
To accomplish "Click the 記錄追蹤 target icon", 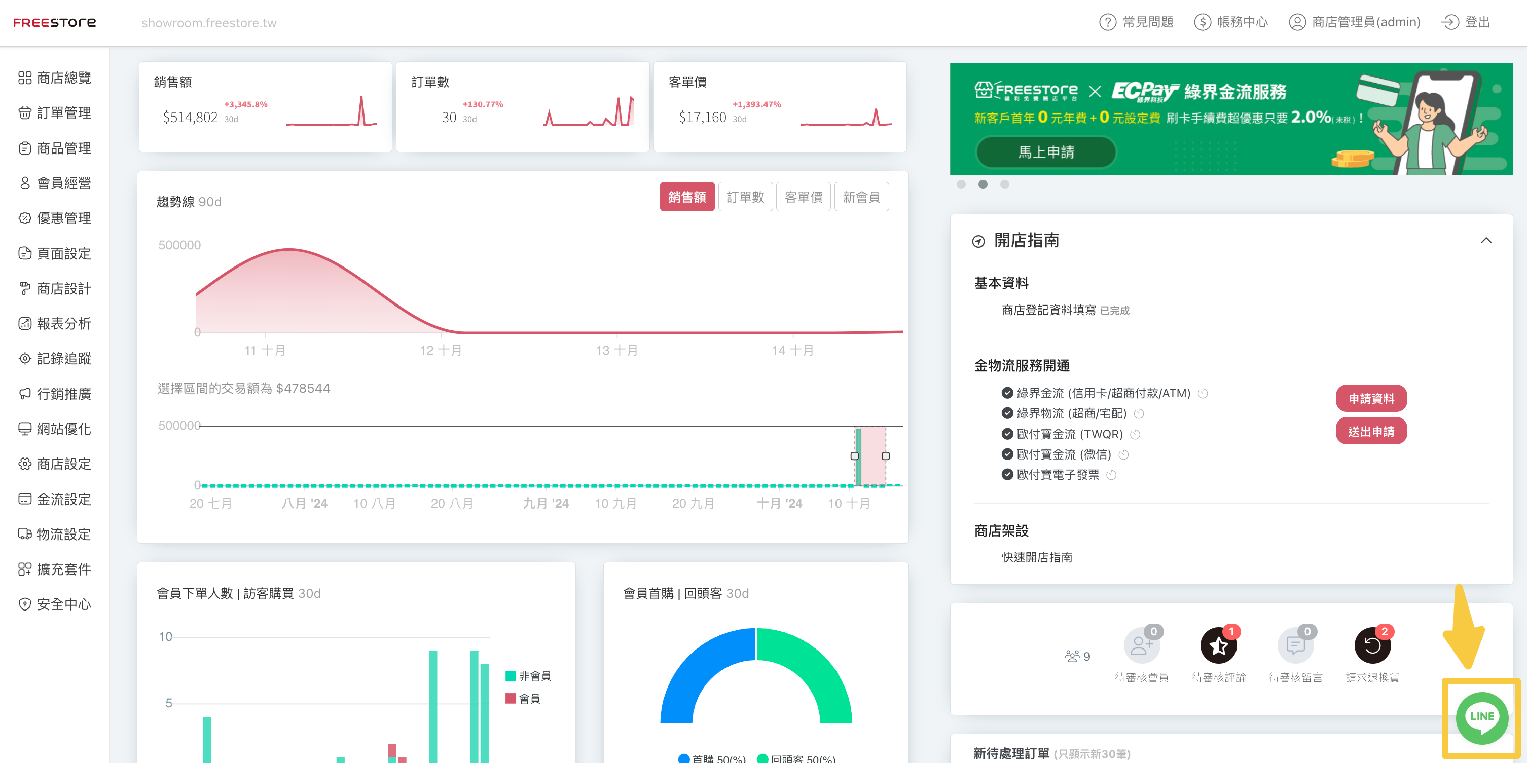I will point(25,358).
